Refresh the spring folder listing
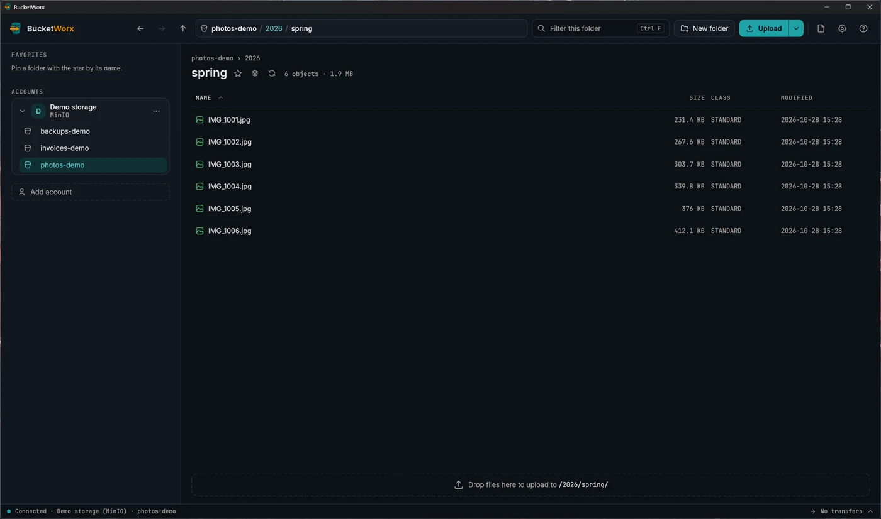881x519 pixels. tap(272, 74)
